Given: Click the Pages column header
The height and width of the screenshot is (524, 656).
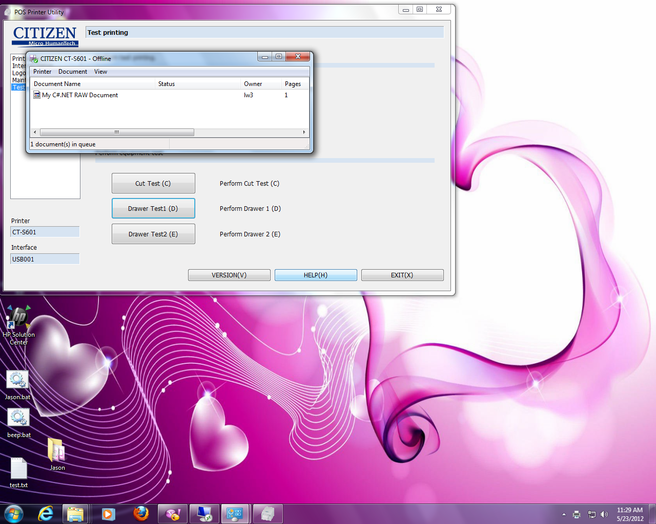Looking at the screenshot, I should [x=295, y=84].
